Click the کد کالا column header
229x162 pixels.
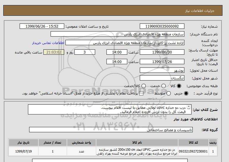[x=193, y=142]
